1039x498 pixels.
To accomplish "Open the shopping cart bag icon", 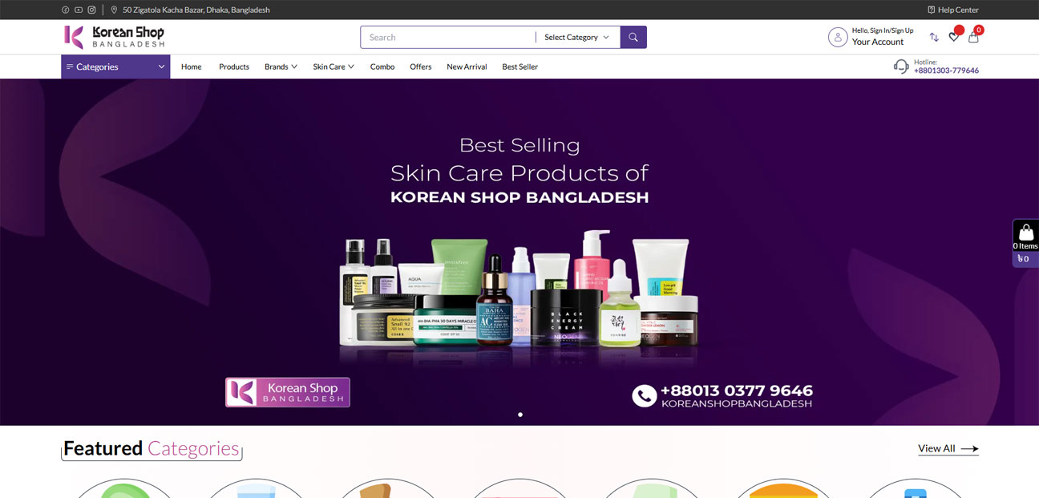I will pyautogui.click(x=974, y=36).
